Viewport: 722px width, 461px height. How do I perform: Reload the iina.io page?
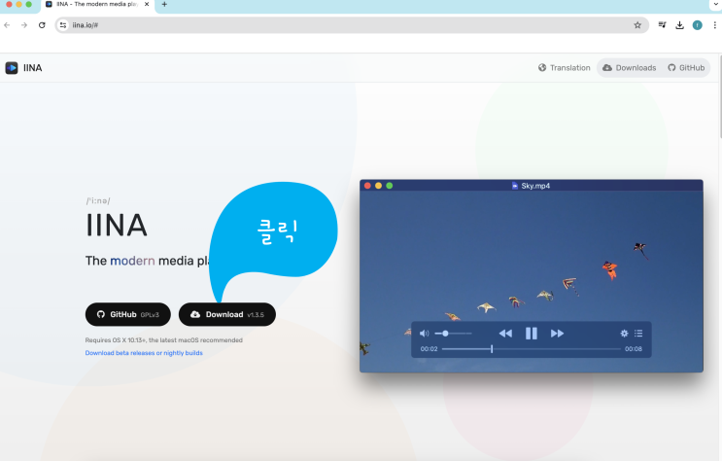pos(42,25)
